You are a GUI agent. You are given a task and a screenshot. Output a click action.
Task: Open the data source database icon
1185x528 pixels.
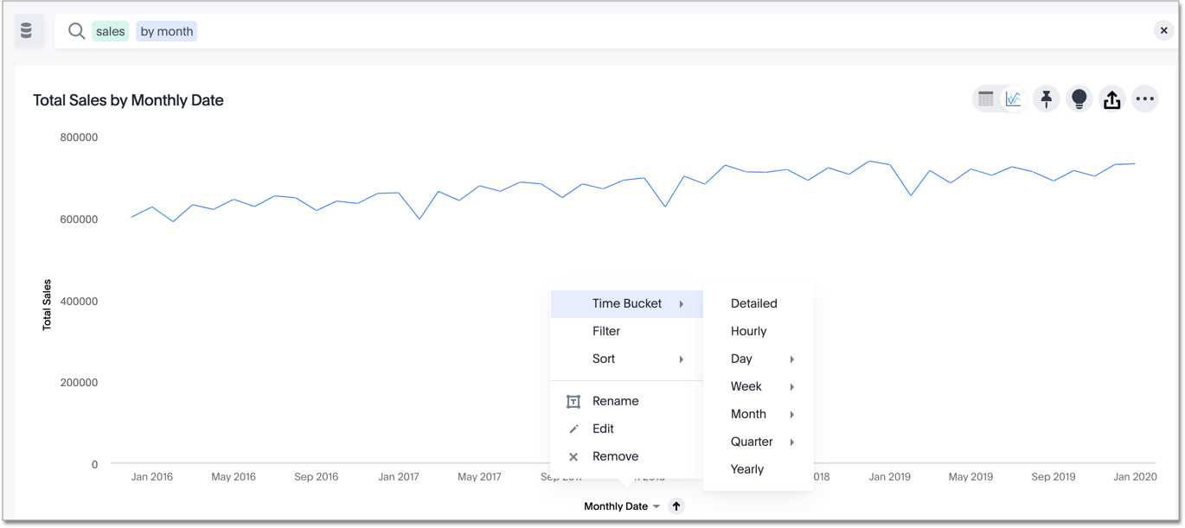(27, 31)
